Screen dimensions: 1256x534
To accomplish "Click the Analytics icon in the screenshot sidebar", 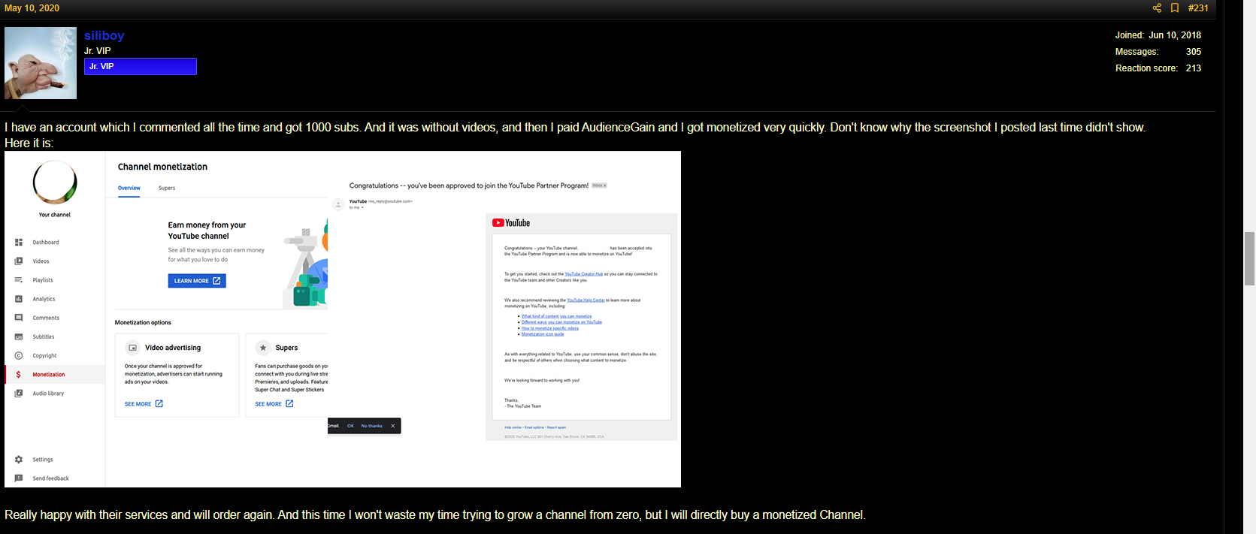I will click(x=19, y=299).
